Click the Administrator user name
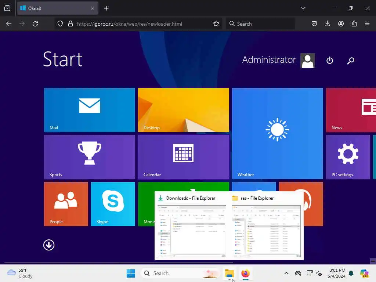 [269, 60]
